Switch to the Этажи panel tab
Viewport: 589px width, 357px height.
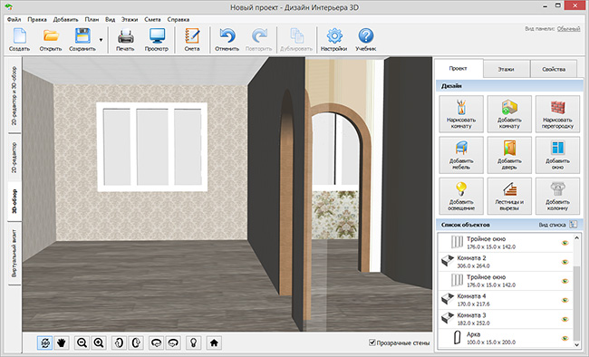(x=506, y=69)
